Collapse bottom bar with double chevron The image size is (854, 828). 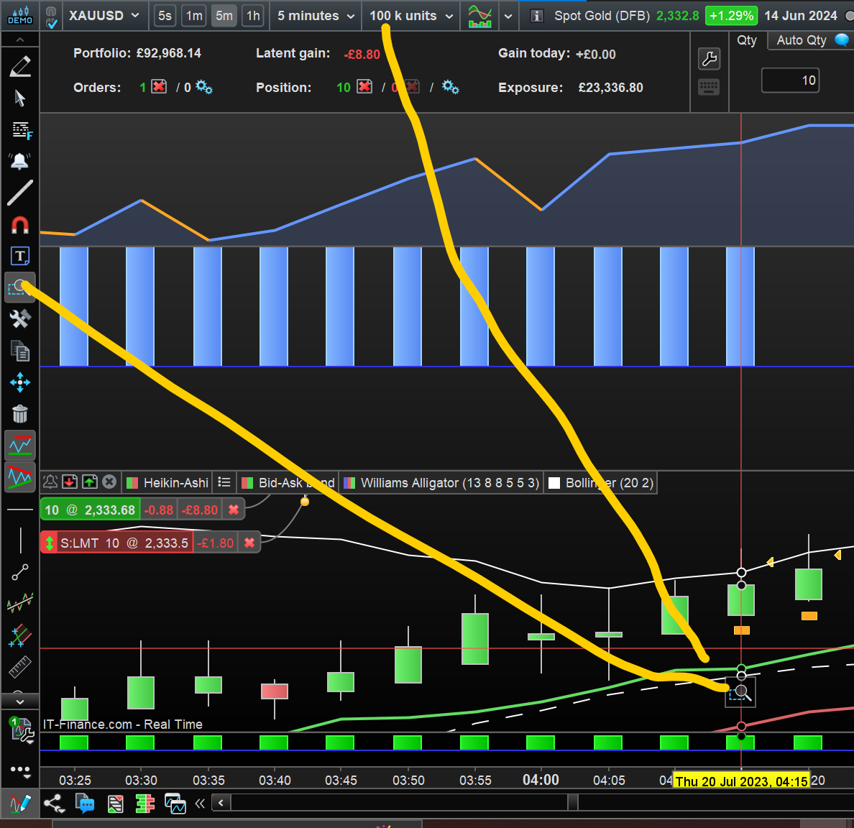pos(200,803)
